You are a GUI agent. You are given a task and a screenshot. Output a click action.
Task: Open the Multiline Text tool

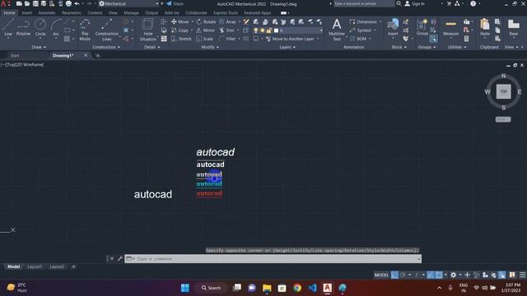click(337, 30)
